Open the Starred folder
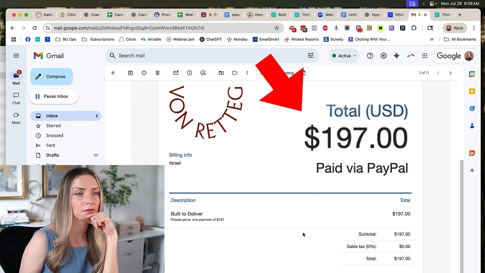This screenshot has height=273, width=485. tap(66, 126)
